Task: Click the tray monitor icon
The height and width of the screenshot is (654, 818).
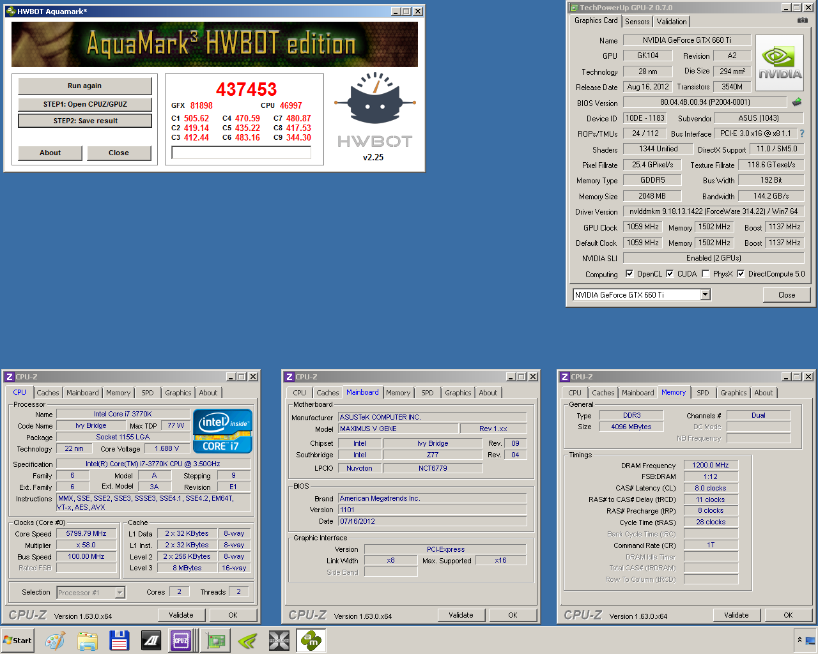Action: coord(810,640)
